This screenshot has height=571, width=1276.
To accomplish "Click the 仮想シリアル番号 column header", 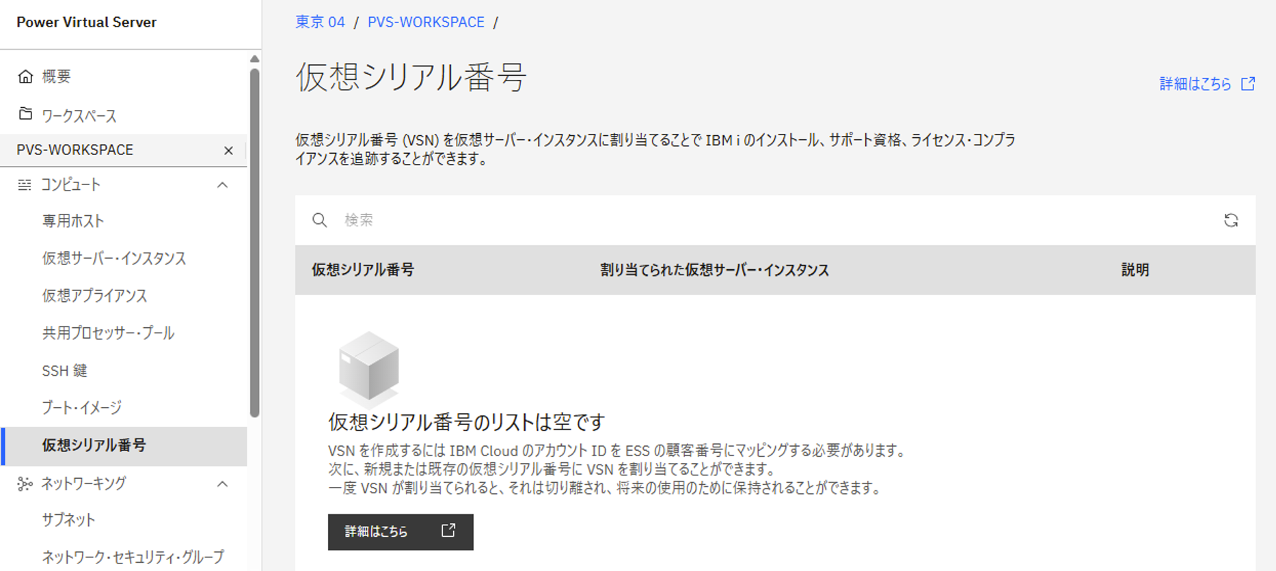I will tap(363, 270).
